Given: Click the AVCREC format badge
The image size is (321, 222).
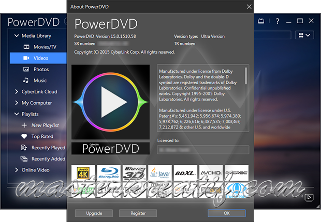Looking at the screenshot, I should click(237, 173).
